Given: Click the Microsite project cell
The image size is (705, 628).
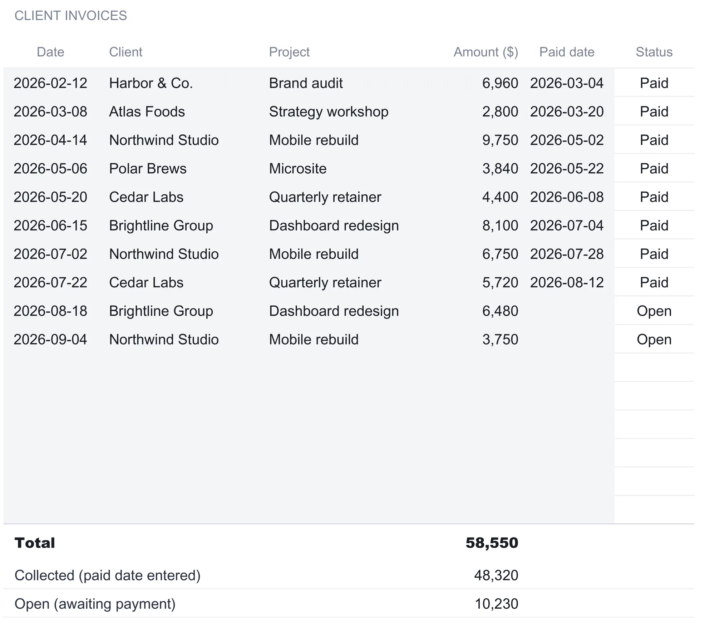Looking at the screenshot, I should 298,168.
